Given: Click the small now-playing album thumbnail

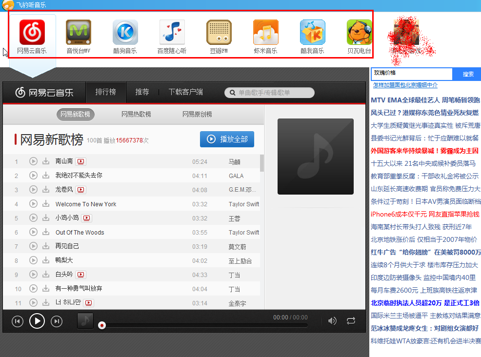Looking at the screenshot, I should point(85,321).
